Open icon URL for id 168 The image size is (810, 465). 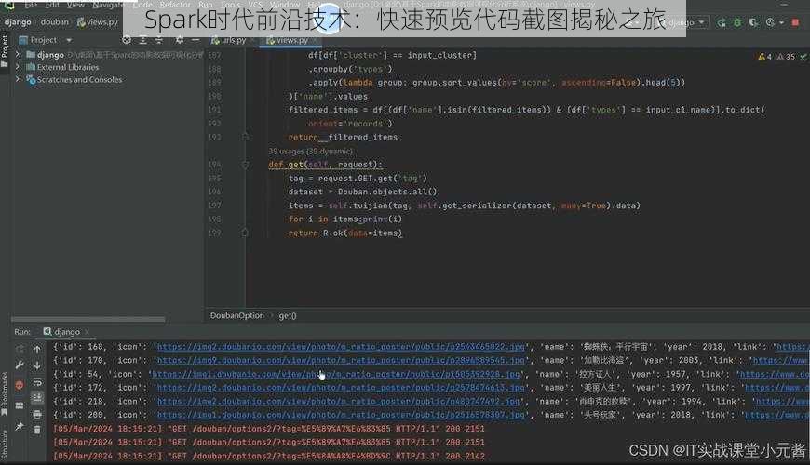point(341,347)
